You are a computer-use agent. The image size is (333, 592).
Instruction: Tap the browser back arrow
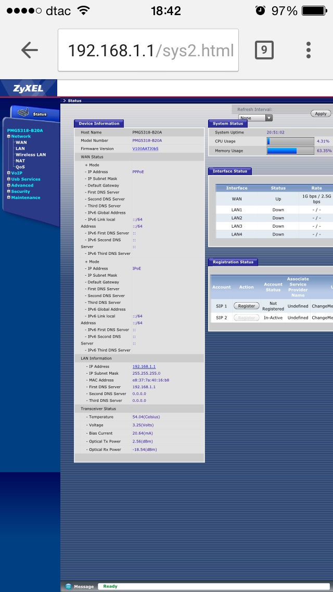30,50
